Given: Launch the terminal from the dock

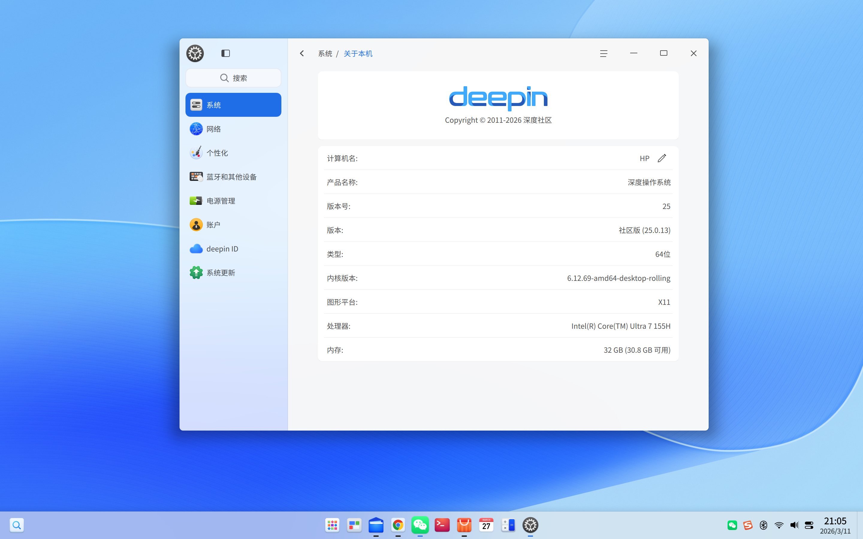Looking at the screenshot, I should [442, 525].
